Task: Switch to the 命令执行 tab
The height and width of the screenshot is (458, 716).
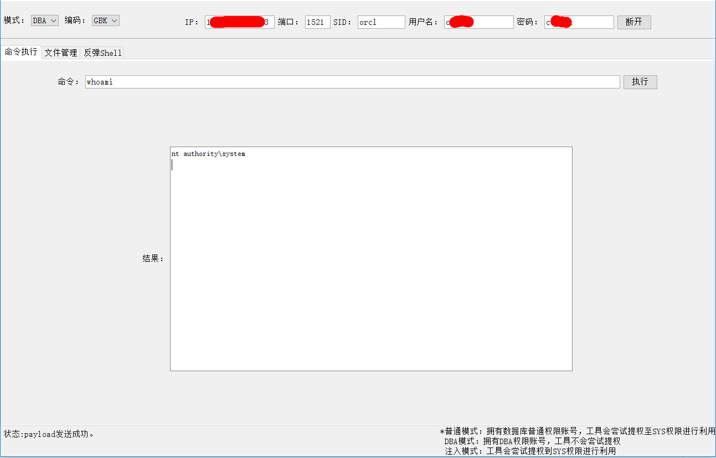Action: coord(21,52)
